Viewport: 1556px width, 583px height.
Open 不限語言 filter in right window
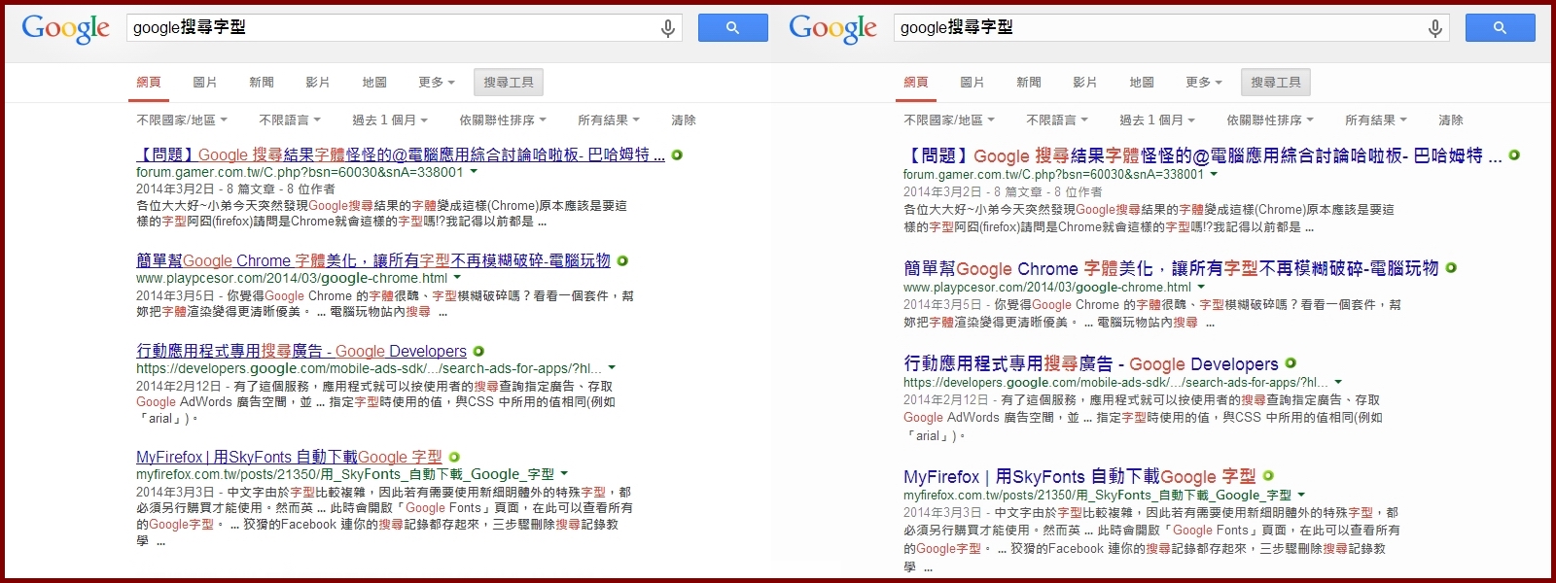click(1057, 120)
